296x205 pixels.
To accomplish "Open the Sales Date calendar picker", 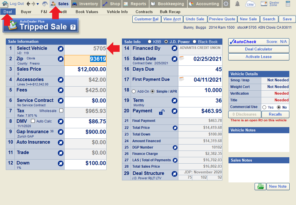I will click(x=182, y=58).
